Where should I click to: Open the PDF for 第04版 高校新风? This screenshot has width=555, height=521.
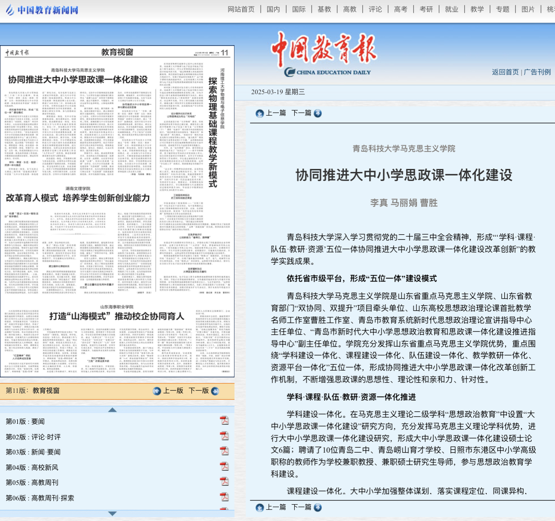(224, 467)
